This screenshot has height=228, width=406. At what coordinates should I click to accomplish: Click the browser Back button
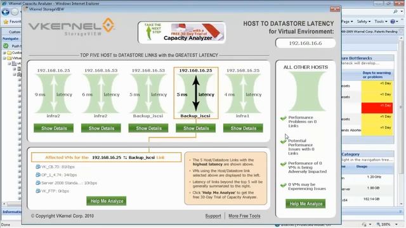(x=6, y=12)
